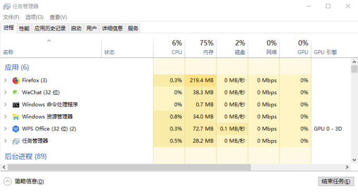Sort processes by the GPU column
Viewport: 358px width, 192px height.
[x=295, y=48]
